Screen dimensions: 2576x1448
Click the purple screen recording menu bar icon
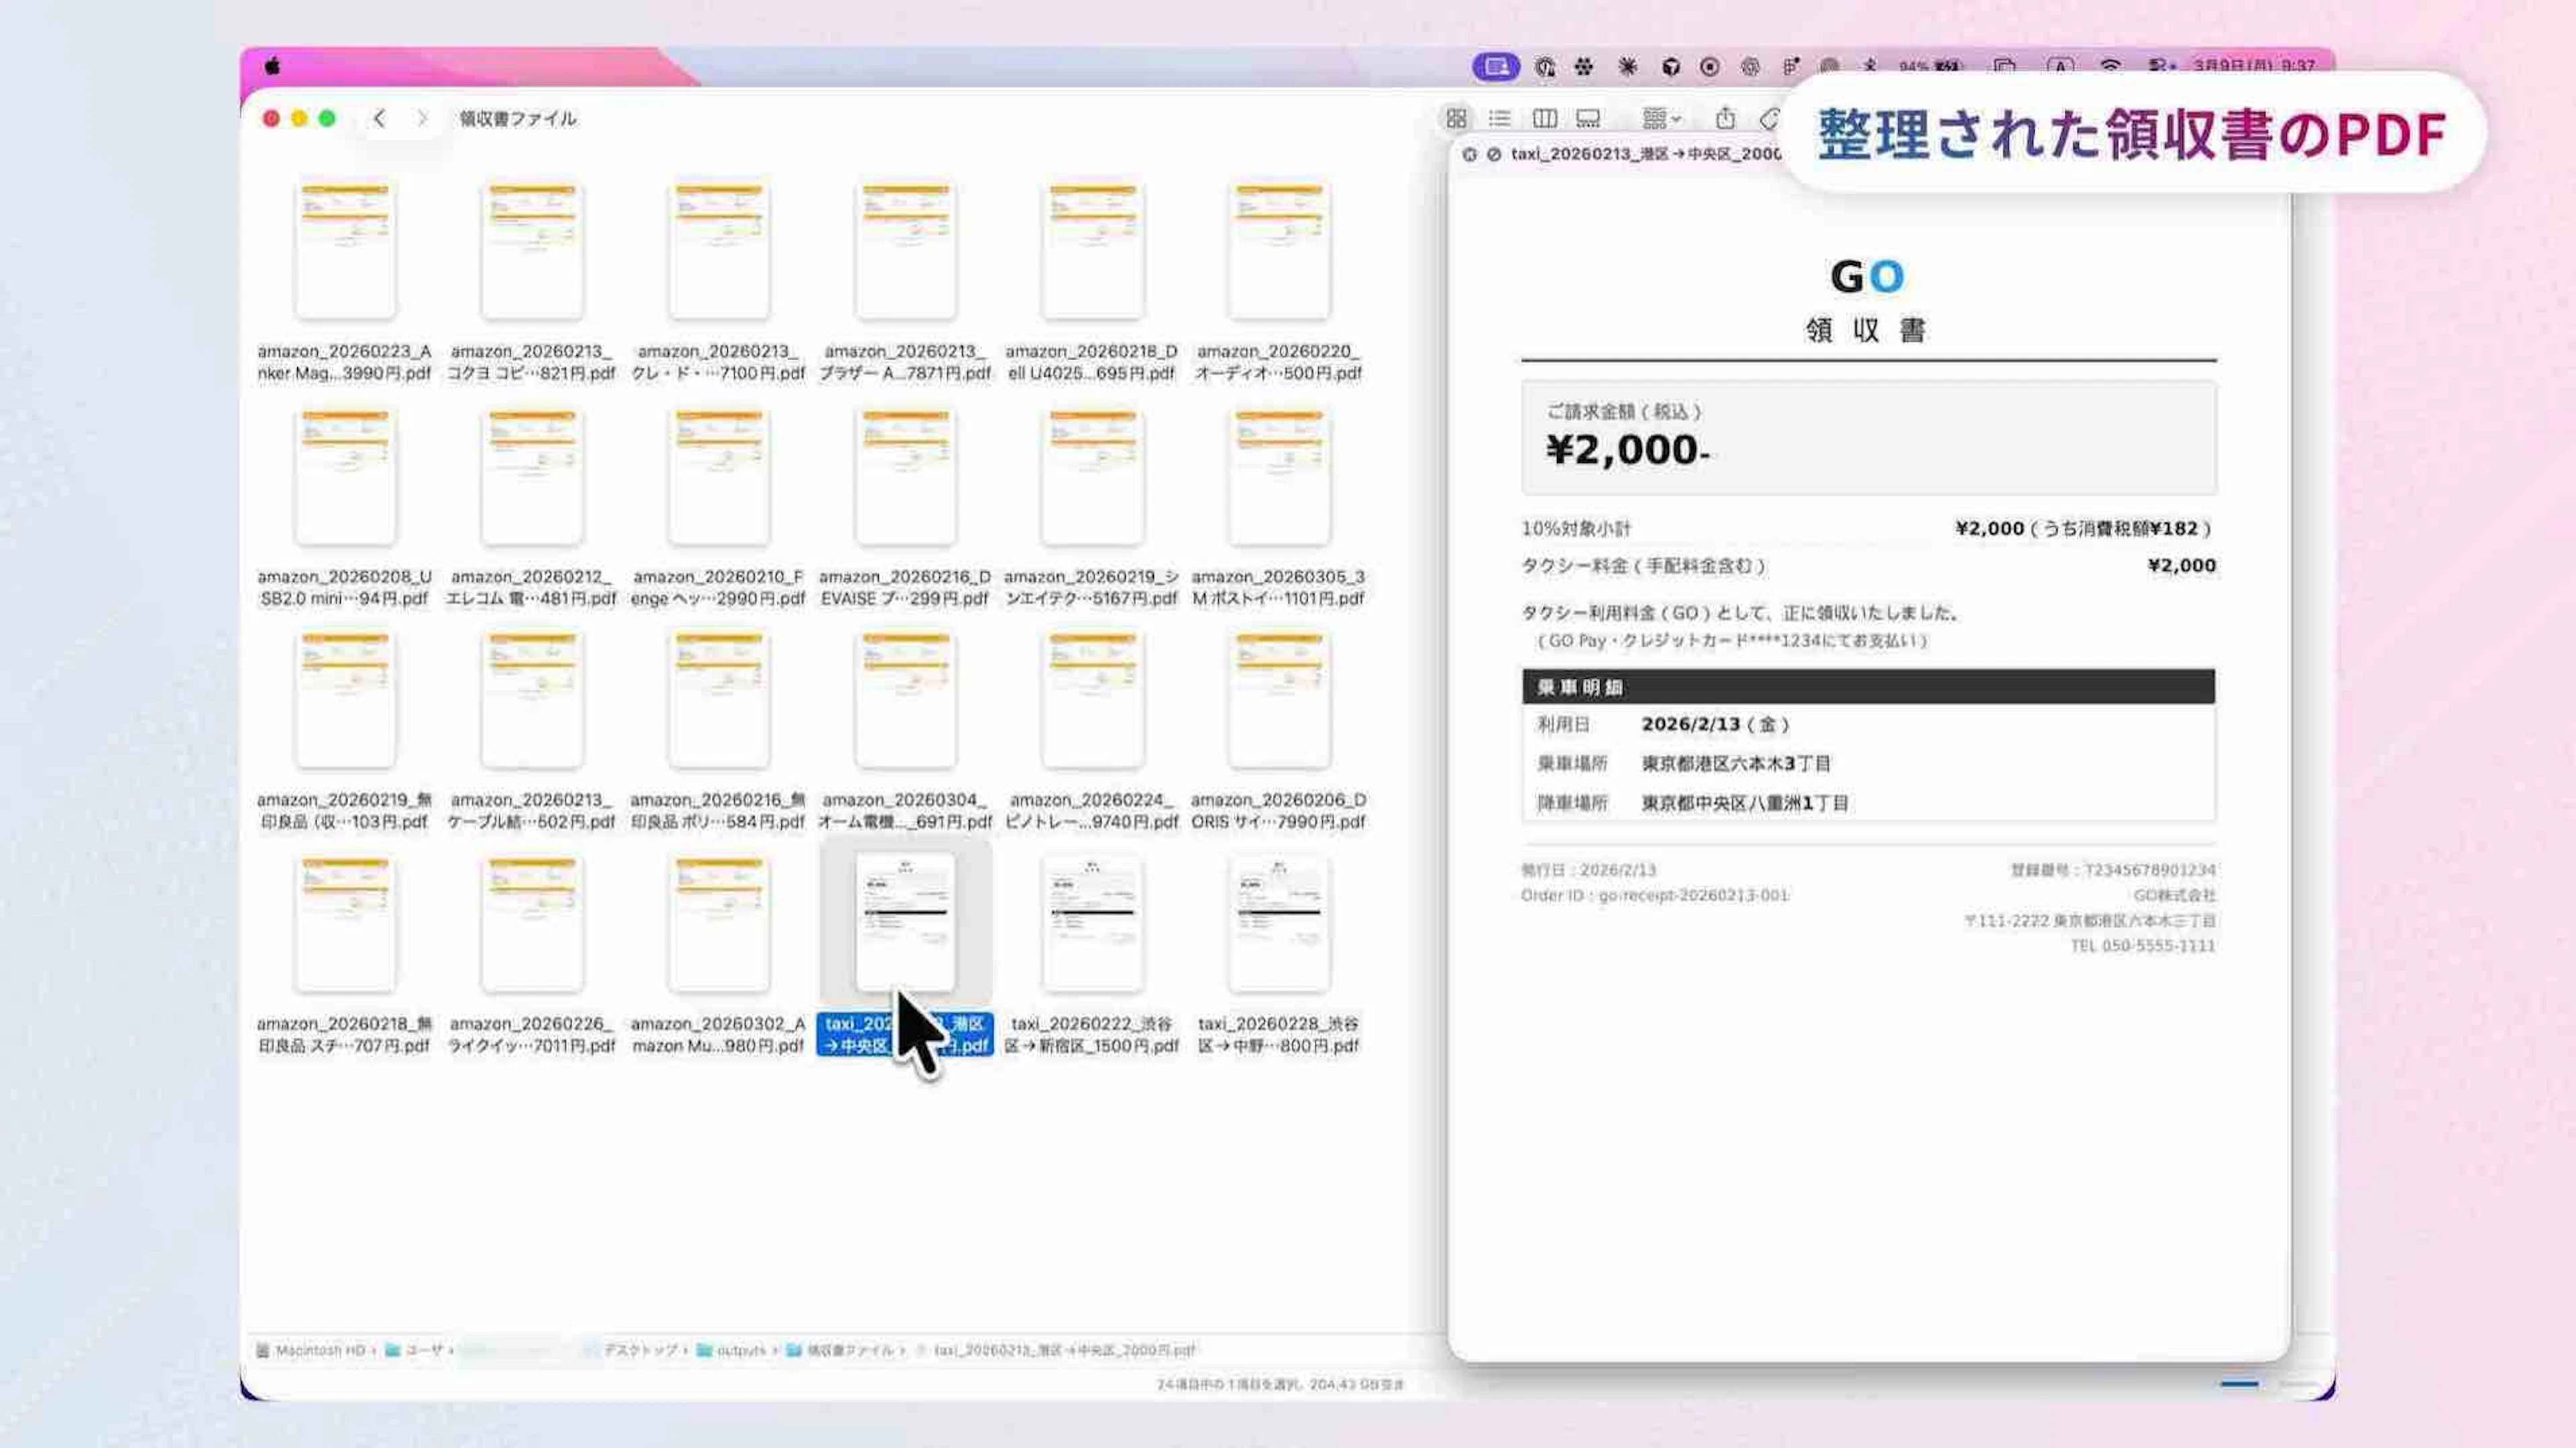pyautogui.click(x=1496, y=66)
